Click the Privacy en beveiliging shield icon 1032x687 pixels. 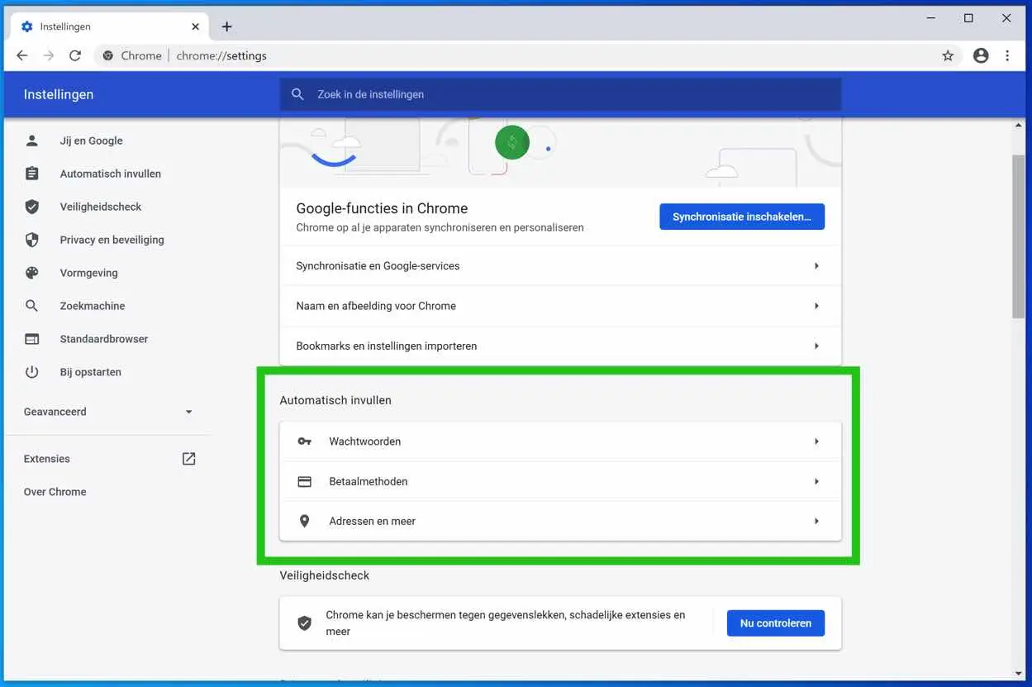click(x=32, y=240)
